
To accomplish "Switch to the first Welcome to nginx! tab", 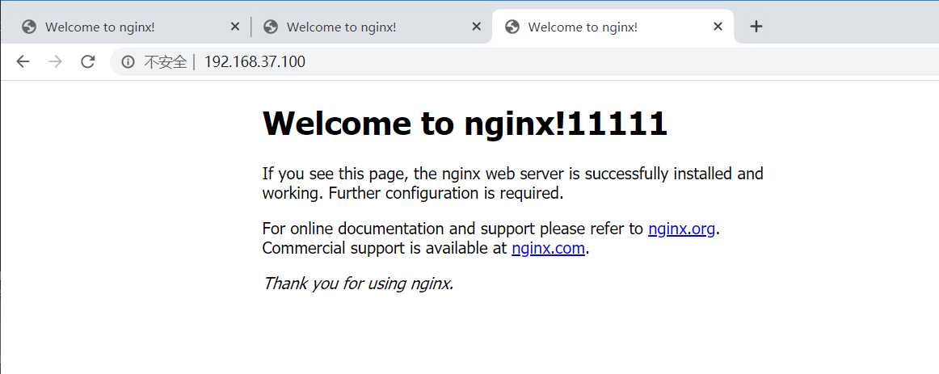I will (130, 27).
